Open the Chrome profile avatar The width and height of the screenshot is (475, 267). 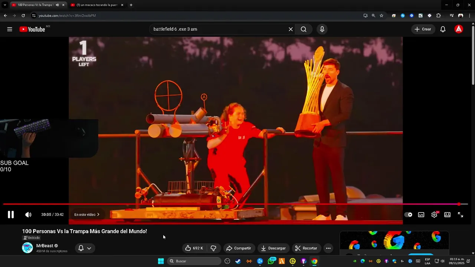(x=461, y=16)
